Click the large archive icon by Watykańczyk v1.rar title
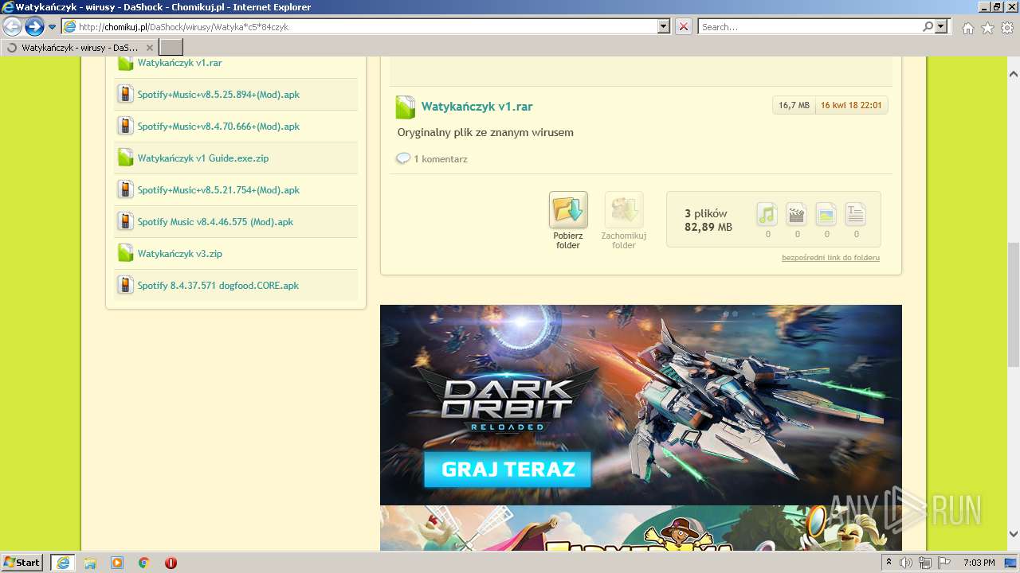This screenshot has height=573, width=1020. pos(406,107)
